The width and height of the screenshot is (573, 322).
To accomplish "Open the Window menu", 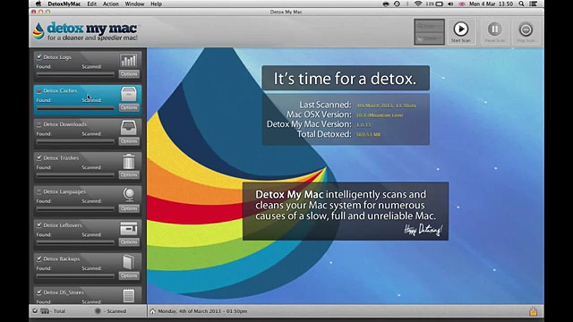I will 134,4.
